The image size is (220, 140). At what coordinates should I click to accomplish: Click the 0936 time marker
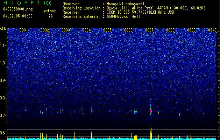[128, 30]
